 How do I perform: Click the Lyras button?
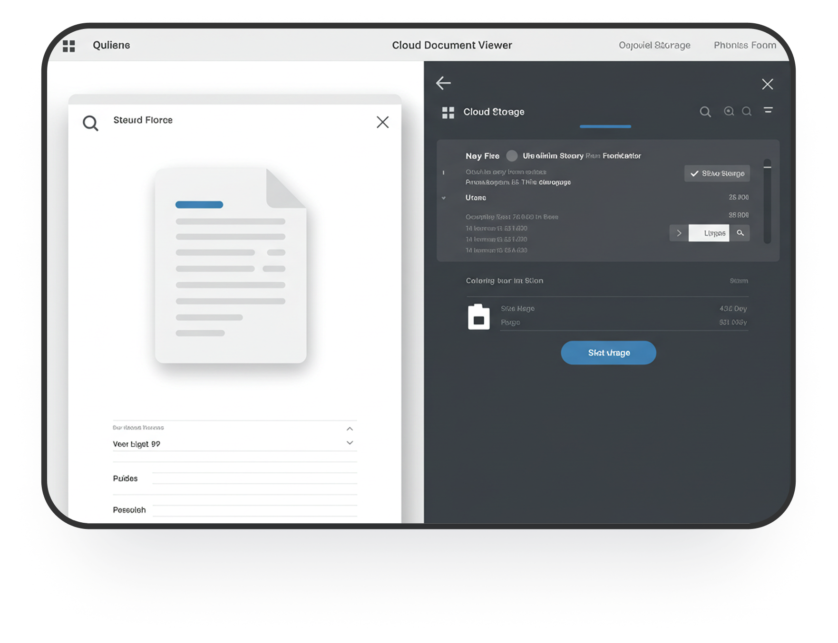point(710,233)
